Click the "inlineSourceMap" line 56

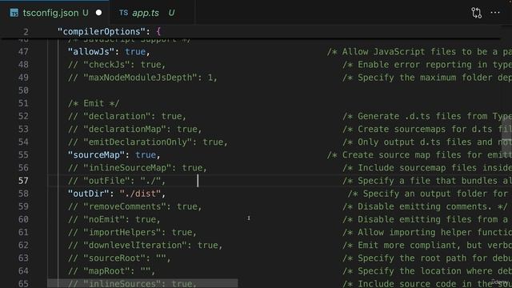(138, 168)
